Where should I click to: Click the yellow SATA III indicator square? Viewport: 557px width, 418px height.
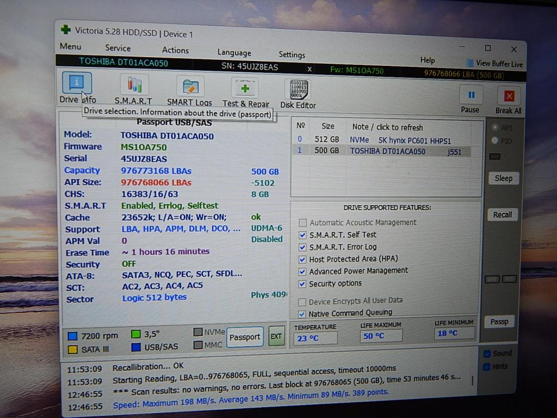72,349
